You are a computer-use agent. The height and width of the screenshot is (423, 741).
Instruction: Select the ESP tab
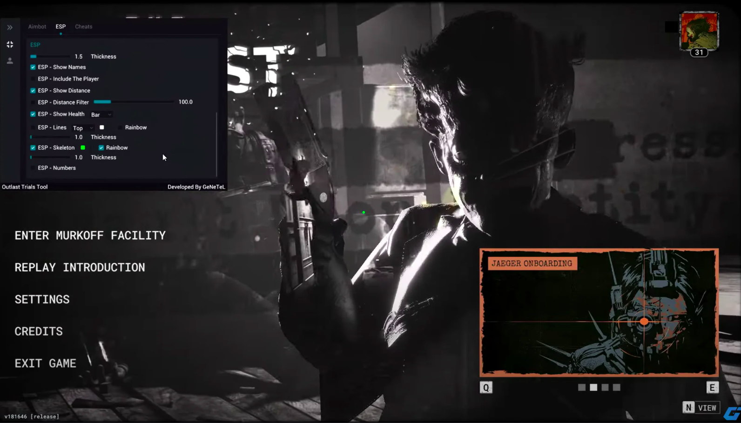[61, 27]
